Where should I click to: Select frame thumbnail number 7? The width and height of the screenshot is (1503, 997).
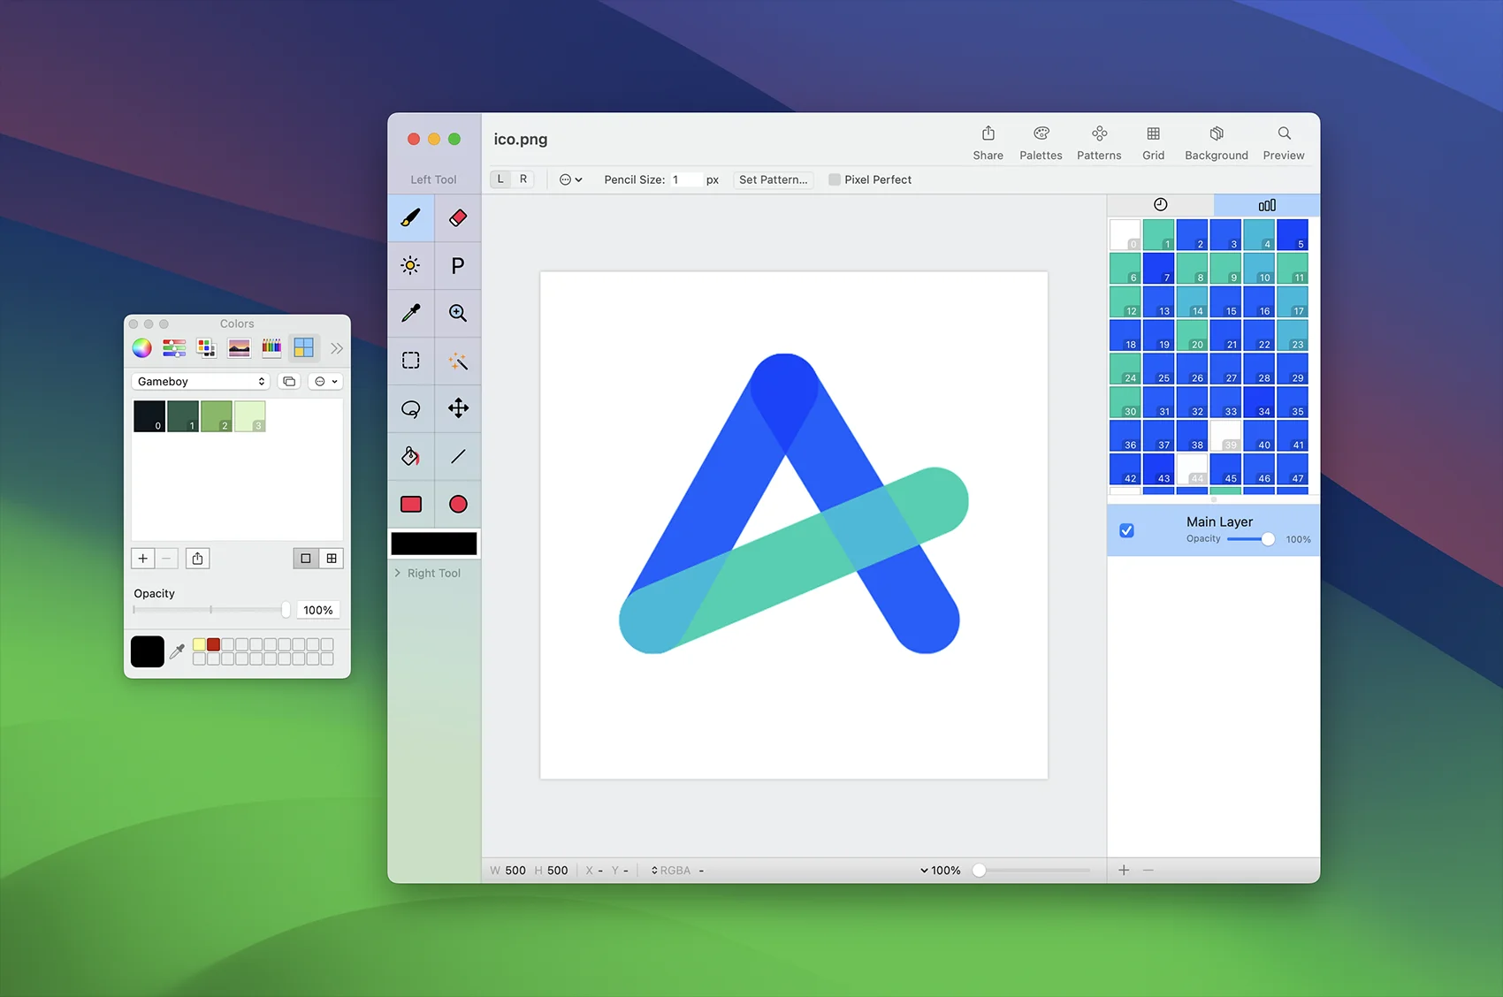pyautogui.click(x=1158, y=269)
